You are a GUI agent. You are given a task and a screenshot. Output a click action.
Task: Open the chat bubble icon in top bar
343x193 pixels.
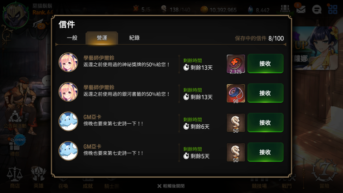tap(317, 9)
